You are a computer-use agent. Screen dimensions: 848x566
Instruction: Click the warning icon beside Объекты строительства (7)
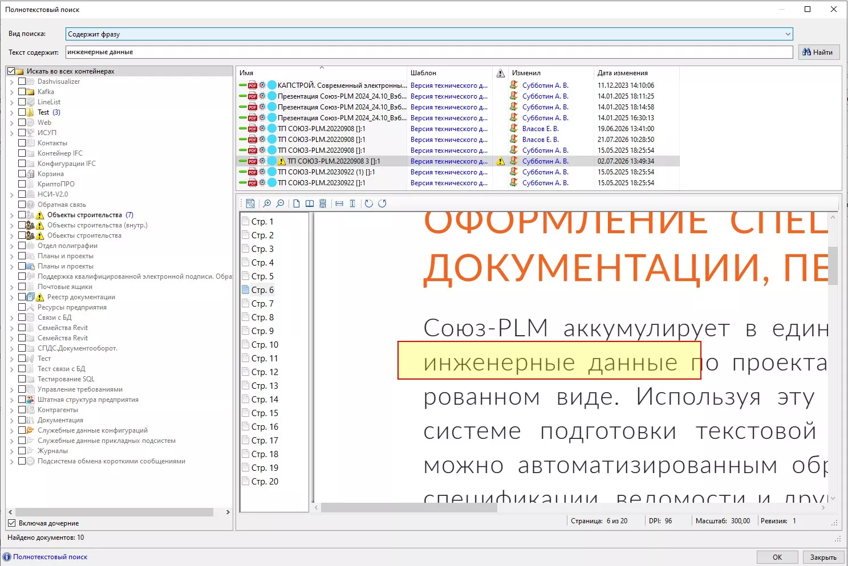40,215
